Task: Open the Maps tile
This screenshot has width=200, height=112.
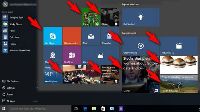Action: tap(53, 55)
